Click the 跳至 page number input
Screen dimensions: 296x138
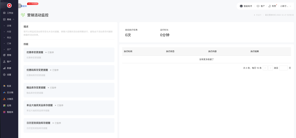pyautogui.click(x=283, y=68)
